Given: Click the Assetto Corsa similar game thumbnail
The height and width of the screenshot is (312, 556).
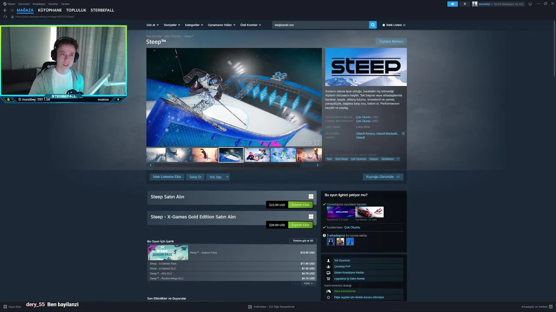Looking at the screenshot, I should coord(370,212).
